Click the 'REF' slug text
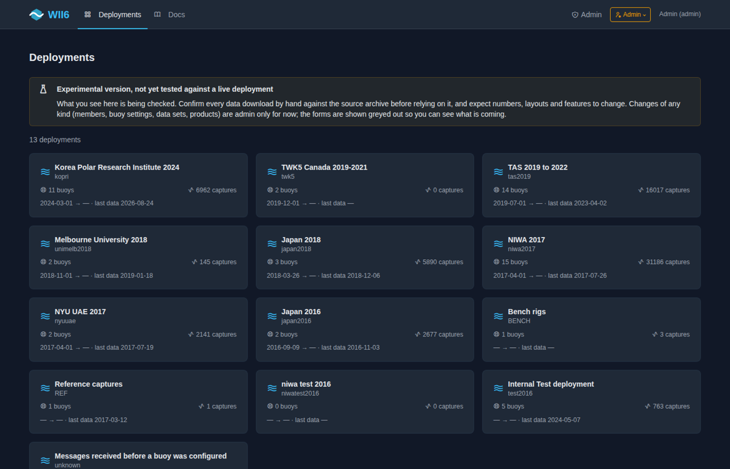The image size is (730, 469). (61, 393)
